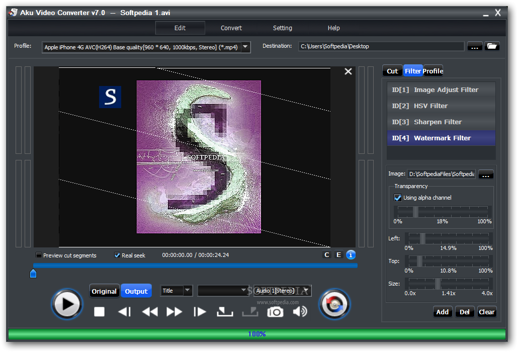The height and width of the screenshot is (352, 518).
Task: Click the C button below the preview
Action: (x=327, y=254)
